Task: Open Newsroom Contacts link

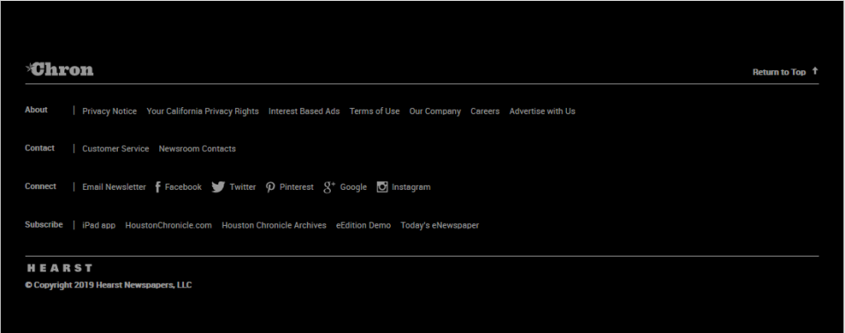Action: [x=197, y=148]
